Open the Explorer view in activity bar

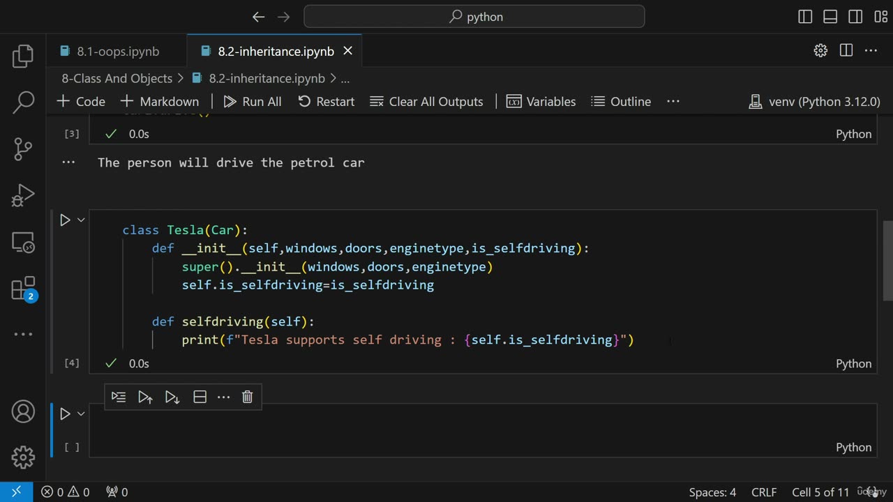[23, 56]
